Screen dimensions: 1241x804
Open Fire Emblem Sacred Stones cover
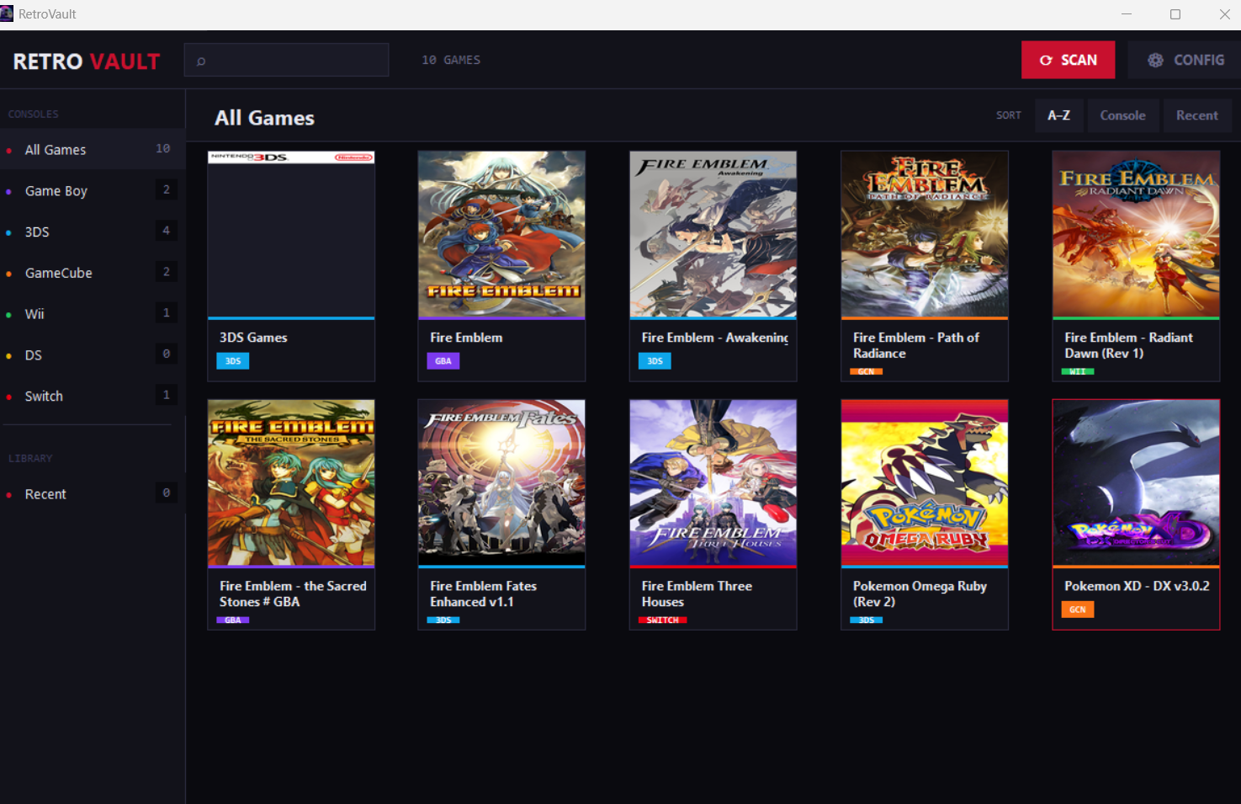(291, 482)
